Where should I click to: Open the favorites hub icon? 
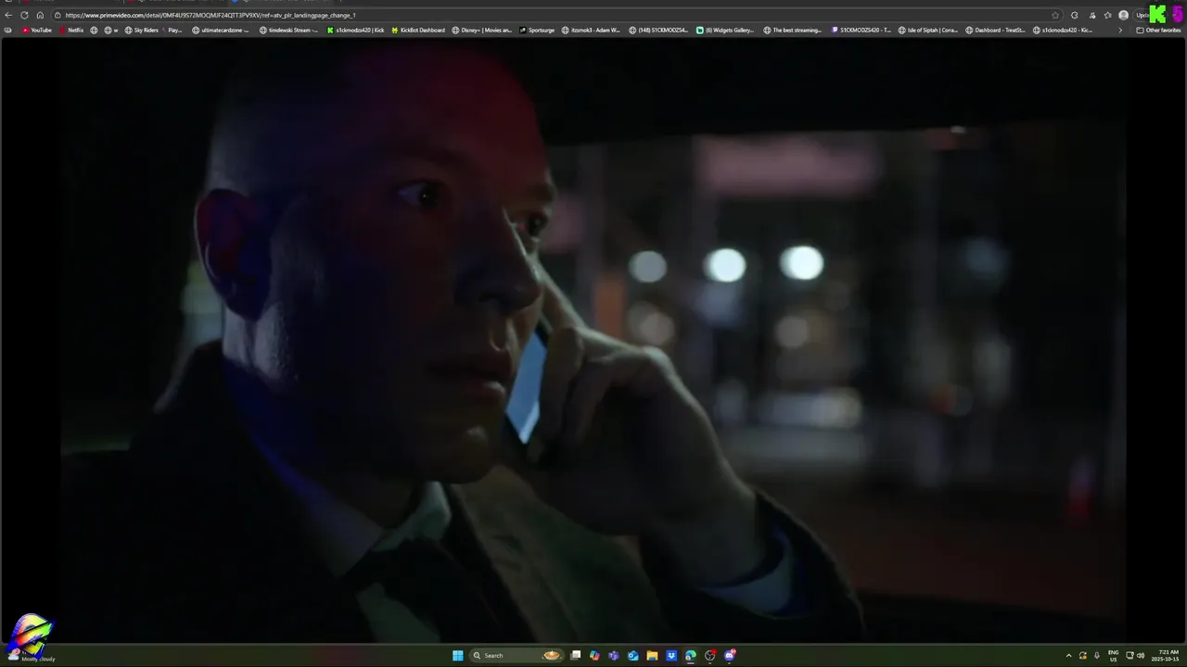coord(1107,15)
